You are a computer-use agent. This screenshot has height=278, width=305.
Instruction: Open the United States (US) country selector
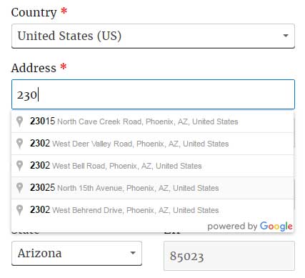[153, 36]
